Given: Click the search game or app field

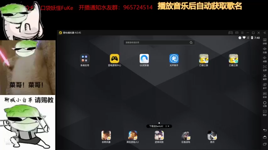Looking at the screenshot, I should pos(159,43).
